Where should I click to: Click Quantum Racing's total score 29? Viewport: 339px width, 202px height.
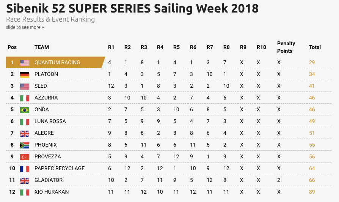click(x=312, y=62)
